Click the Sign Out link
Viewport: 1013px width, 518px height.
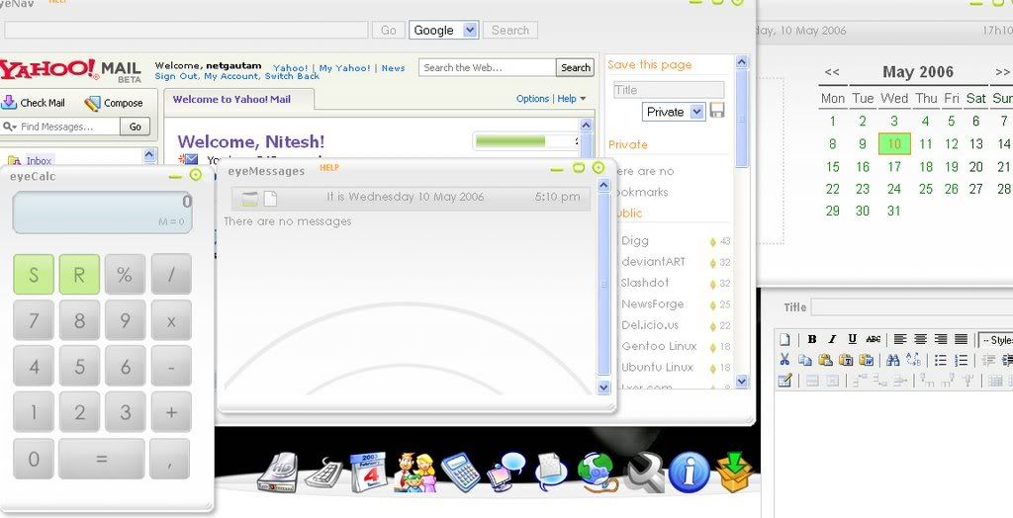[176, 76]
